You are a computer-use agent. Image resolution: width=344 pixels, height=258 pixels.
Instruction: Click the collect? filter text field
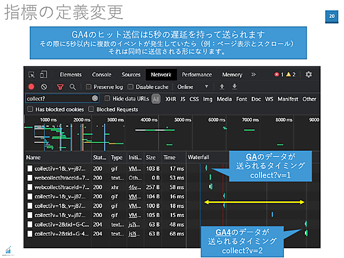click(57, 99)
